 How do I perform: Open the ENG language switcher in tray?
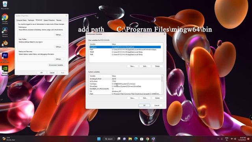tap(227, 139)
